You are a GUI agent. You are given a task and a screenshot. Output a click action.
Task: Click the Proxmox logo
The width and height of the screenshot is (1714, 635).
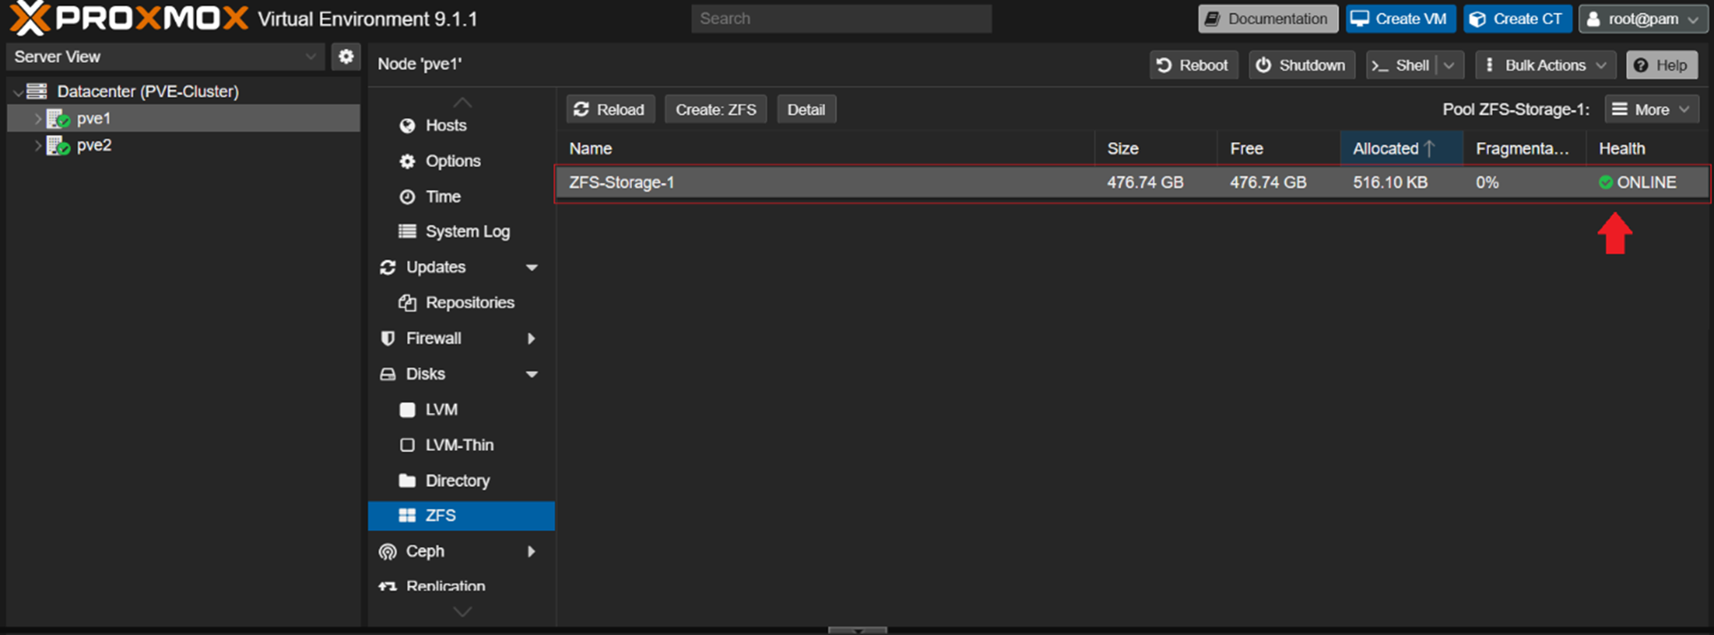pos(130,18)
